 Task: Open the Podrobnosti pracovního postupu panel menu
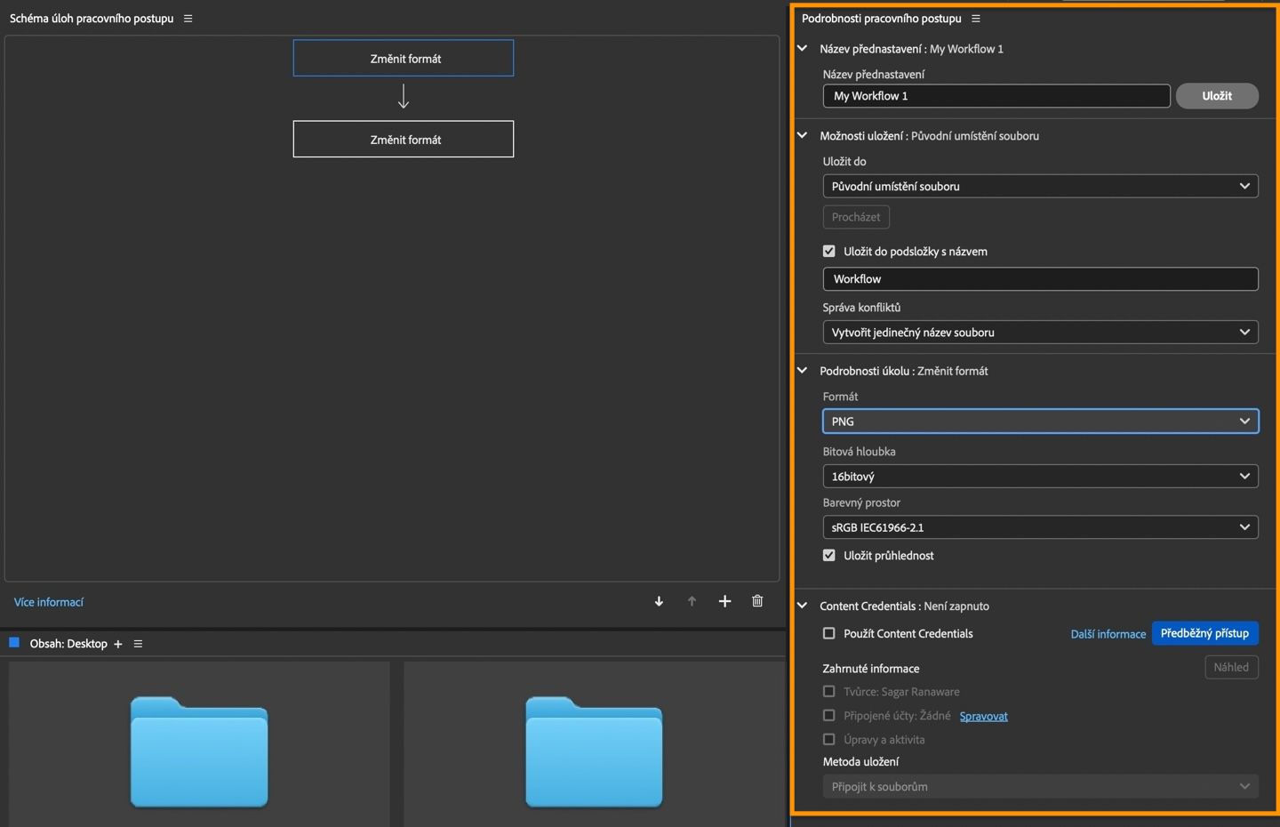click(x=976, y=18)
